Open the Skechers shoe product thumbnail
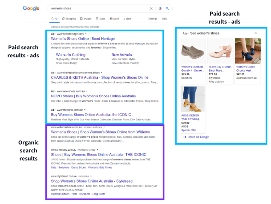The width and height of the screenshot is (271, 204). 192,51
